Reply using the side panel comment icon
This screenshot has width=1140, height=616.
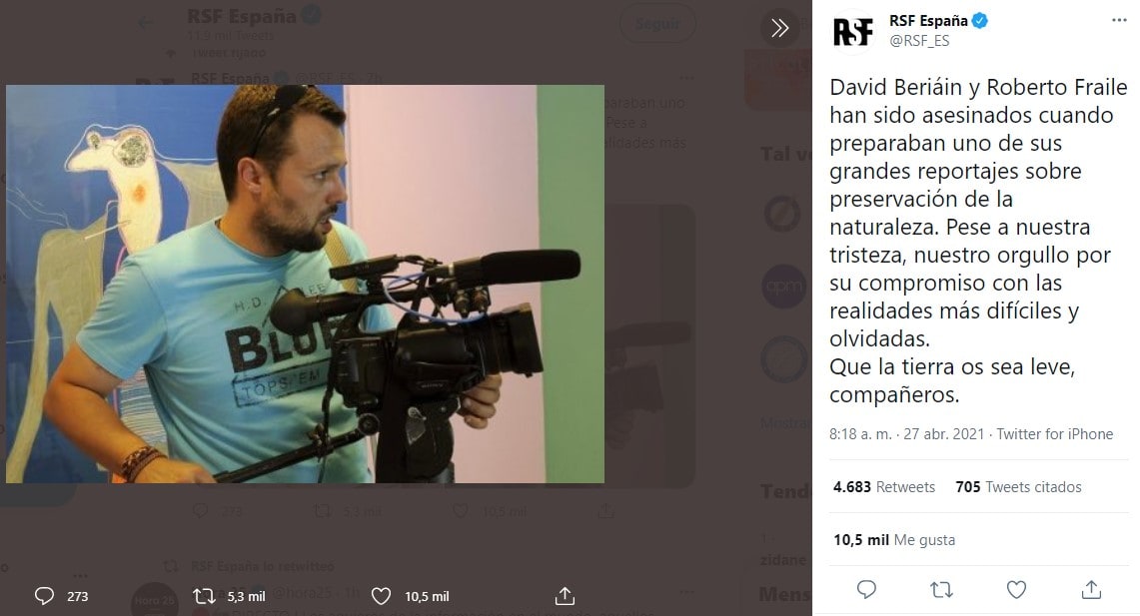pyautogui.click(x=866, y=589)
